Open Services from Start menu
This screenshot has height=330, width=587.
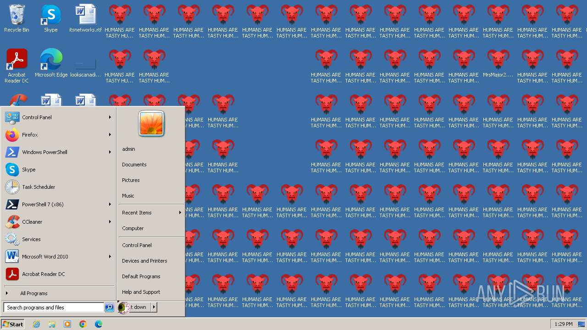click(58, 239)
